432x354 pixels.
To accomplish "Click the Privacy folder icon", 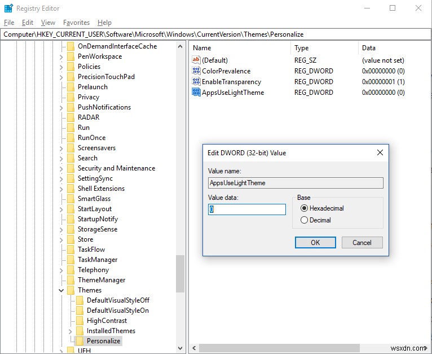I will pos(71,97).
